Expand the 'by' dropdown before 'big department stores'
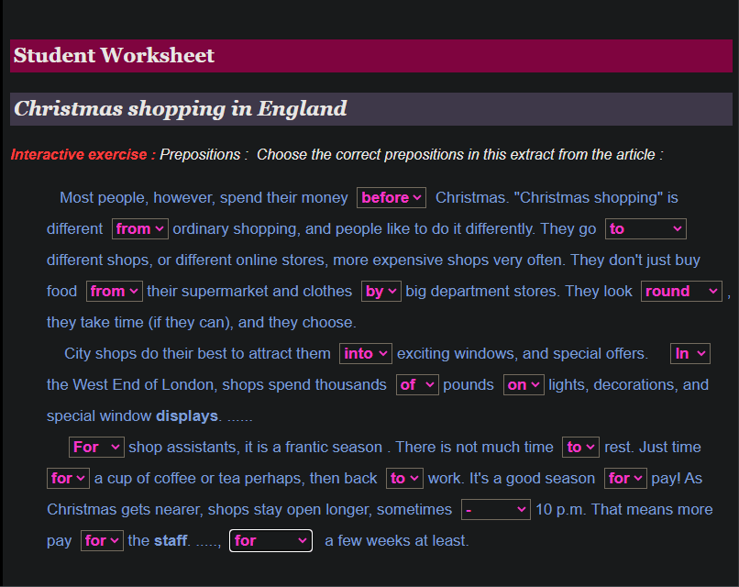Image resolution: width=739 pixels, height=587 pixels. pyautogui.click(x=381, y=292)
